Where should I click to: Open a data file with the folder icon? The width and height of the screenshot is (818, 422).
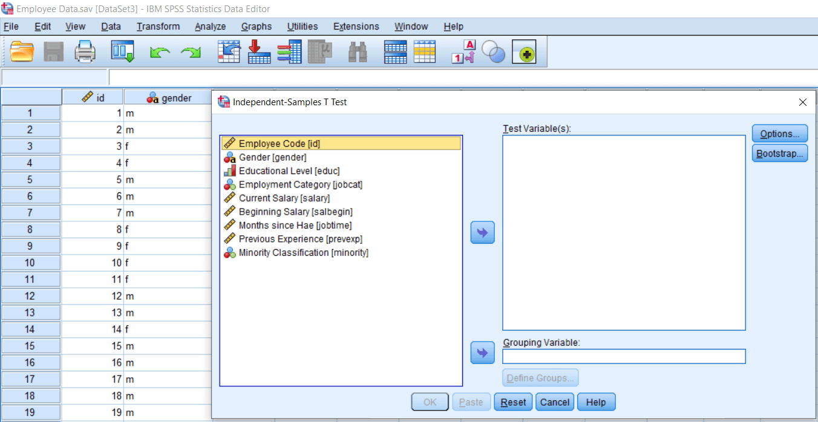[x=22, y=52]
